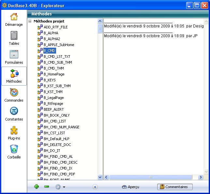The width and height of the screenshot is (210, 194).
Task: Open the Constantes pi icon
Action: tap(14, 114)
